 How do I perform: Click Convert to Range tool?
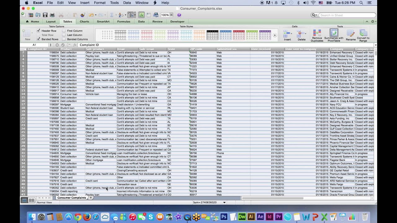click(x=363, y=35)
